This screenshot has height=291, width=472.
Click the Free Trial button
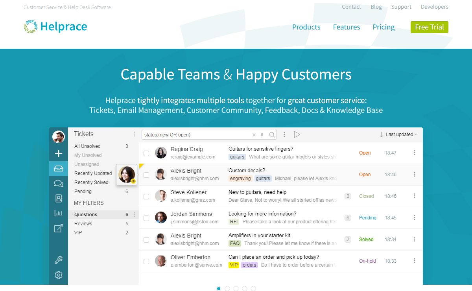tap(430, 27)
